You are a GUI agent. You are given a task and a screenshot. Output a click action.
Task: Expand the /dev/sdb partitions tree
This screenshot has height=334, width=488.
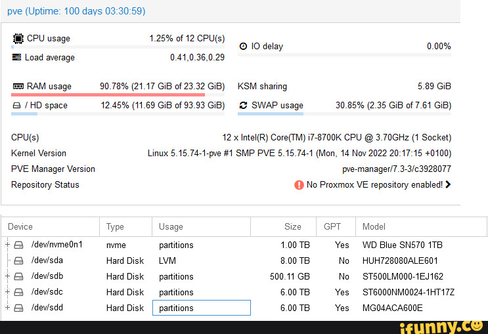point(7,276)
